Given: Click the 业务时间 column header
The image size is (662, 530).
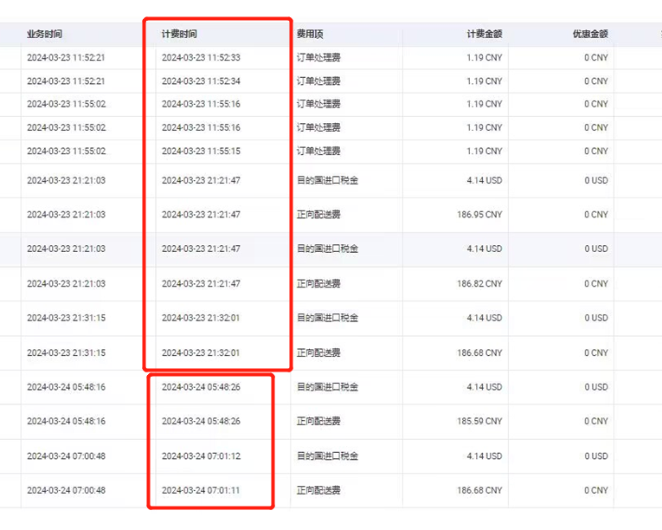Looking at the screenshot, I should pos(44,34).
